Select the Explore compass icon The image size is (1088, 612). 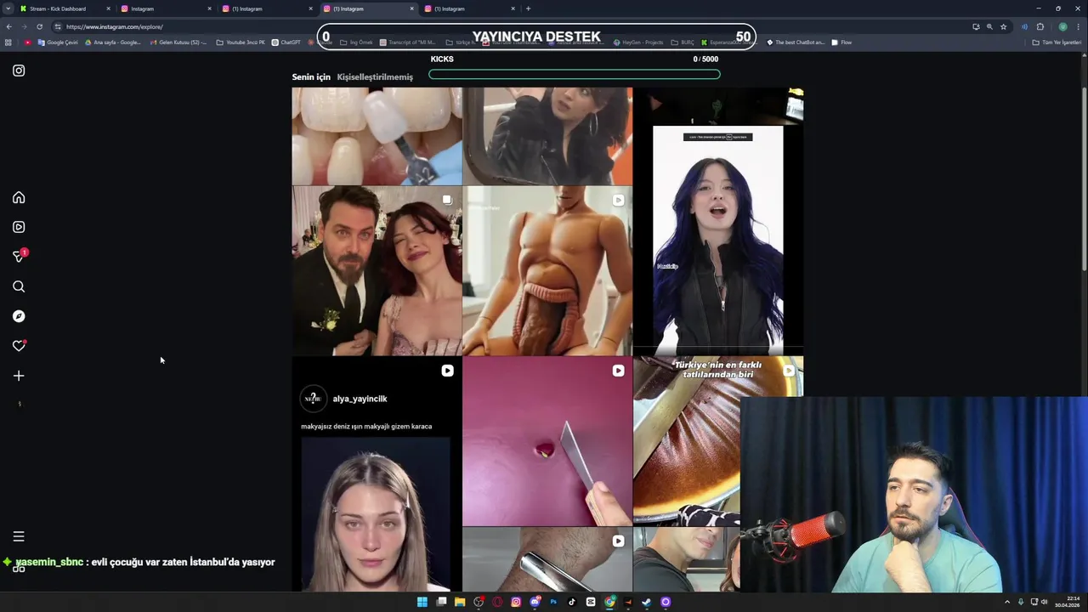[19, 316]
